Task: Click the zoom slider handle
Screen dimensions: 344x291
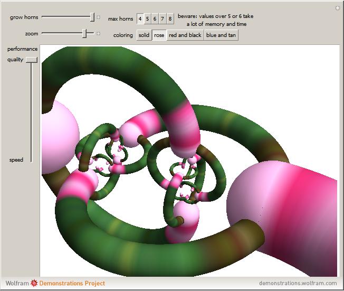Action: pos(84,34)
